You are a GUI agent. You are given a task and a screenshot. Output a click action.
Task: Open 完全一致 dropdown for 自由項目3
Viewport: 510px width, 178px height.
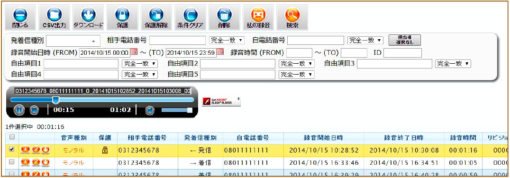click(453, 64)
